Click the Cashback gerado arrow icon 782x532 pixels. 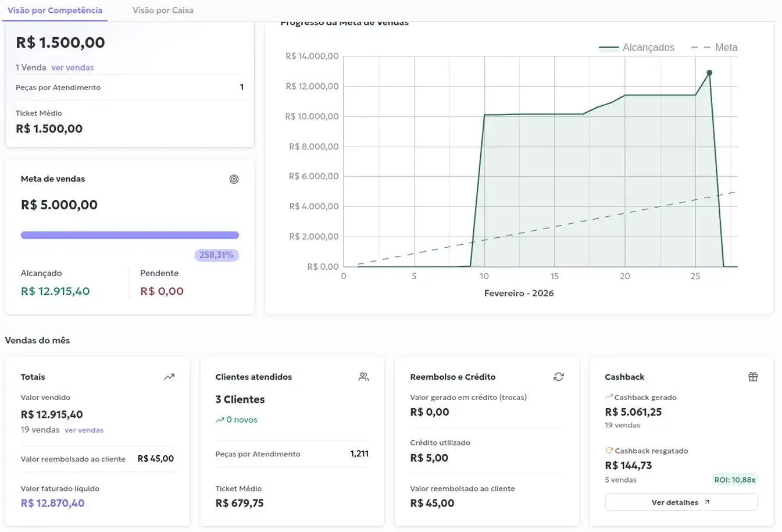coord(608,397)
